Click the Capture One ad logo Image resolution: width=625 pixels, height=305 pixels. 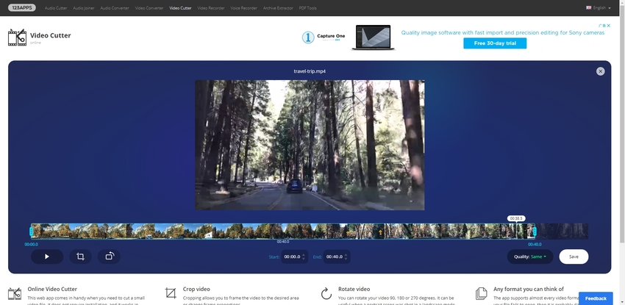323,37
